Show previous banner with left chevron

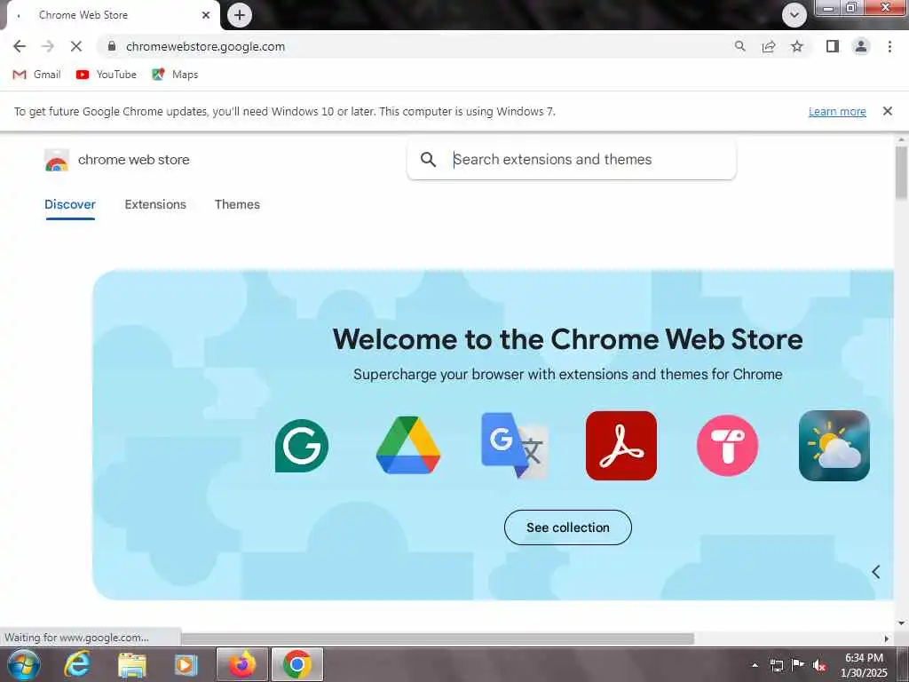876,572
